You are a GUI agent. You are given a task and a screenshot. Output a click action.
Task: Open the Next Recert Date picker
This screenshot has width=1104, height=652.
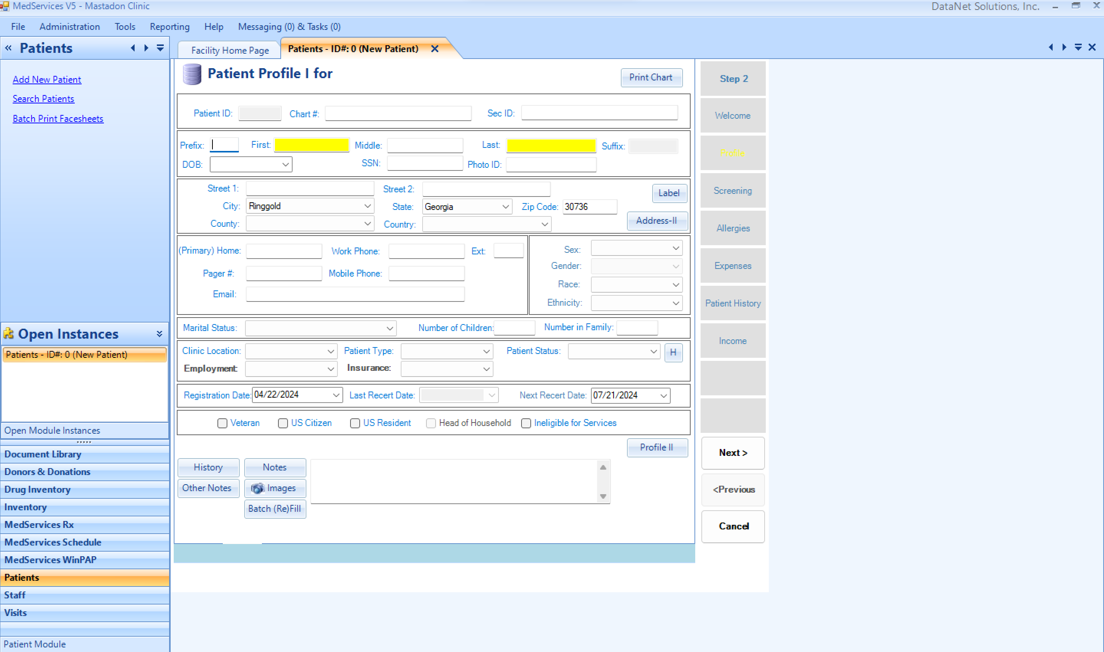click(663, 395)
